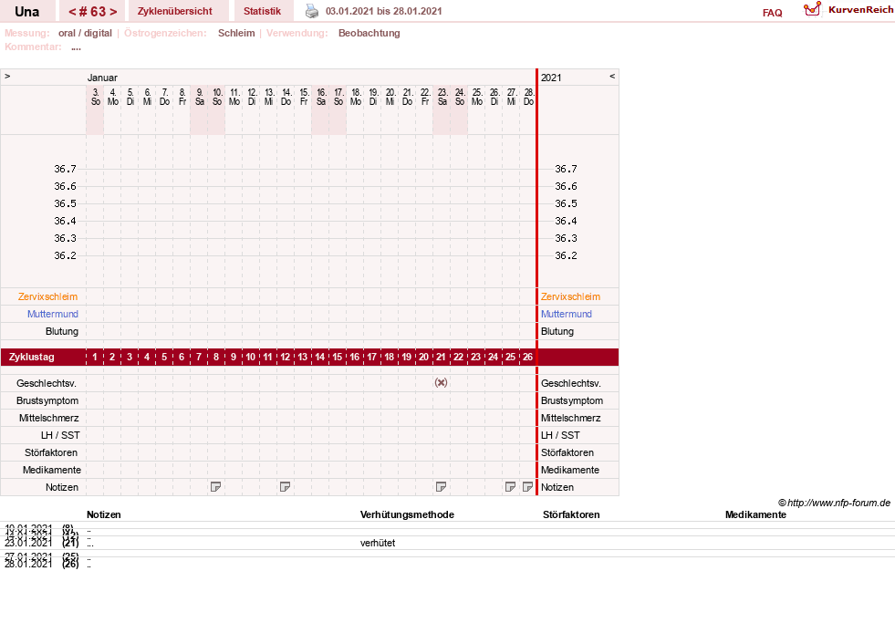Click the 'oral / digital' measurement value
Screen dimensions: 895x623
85,33
